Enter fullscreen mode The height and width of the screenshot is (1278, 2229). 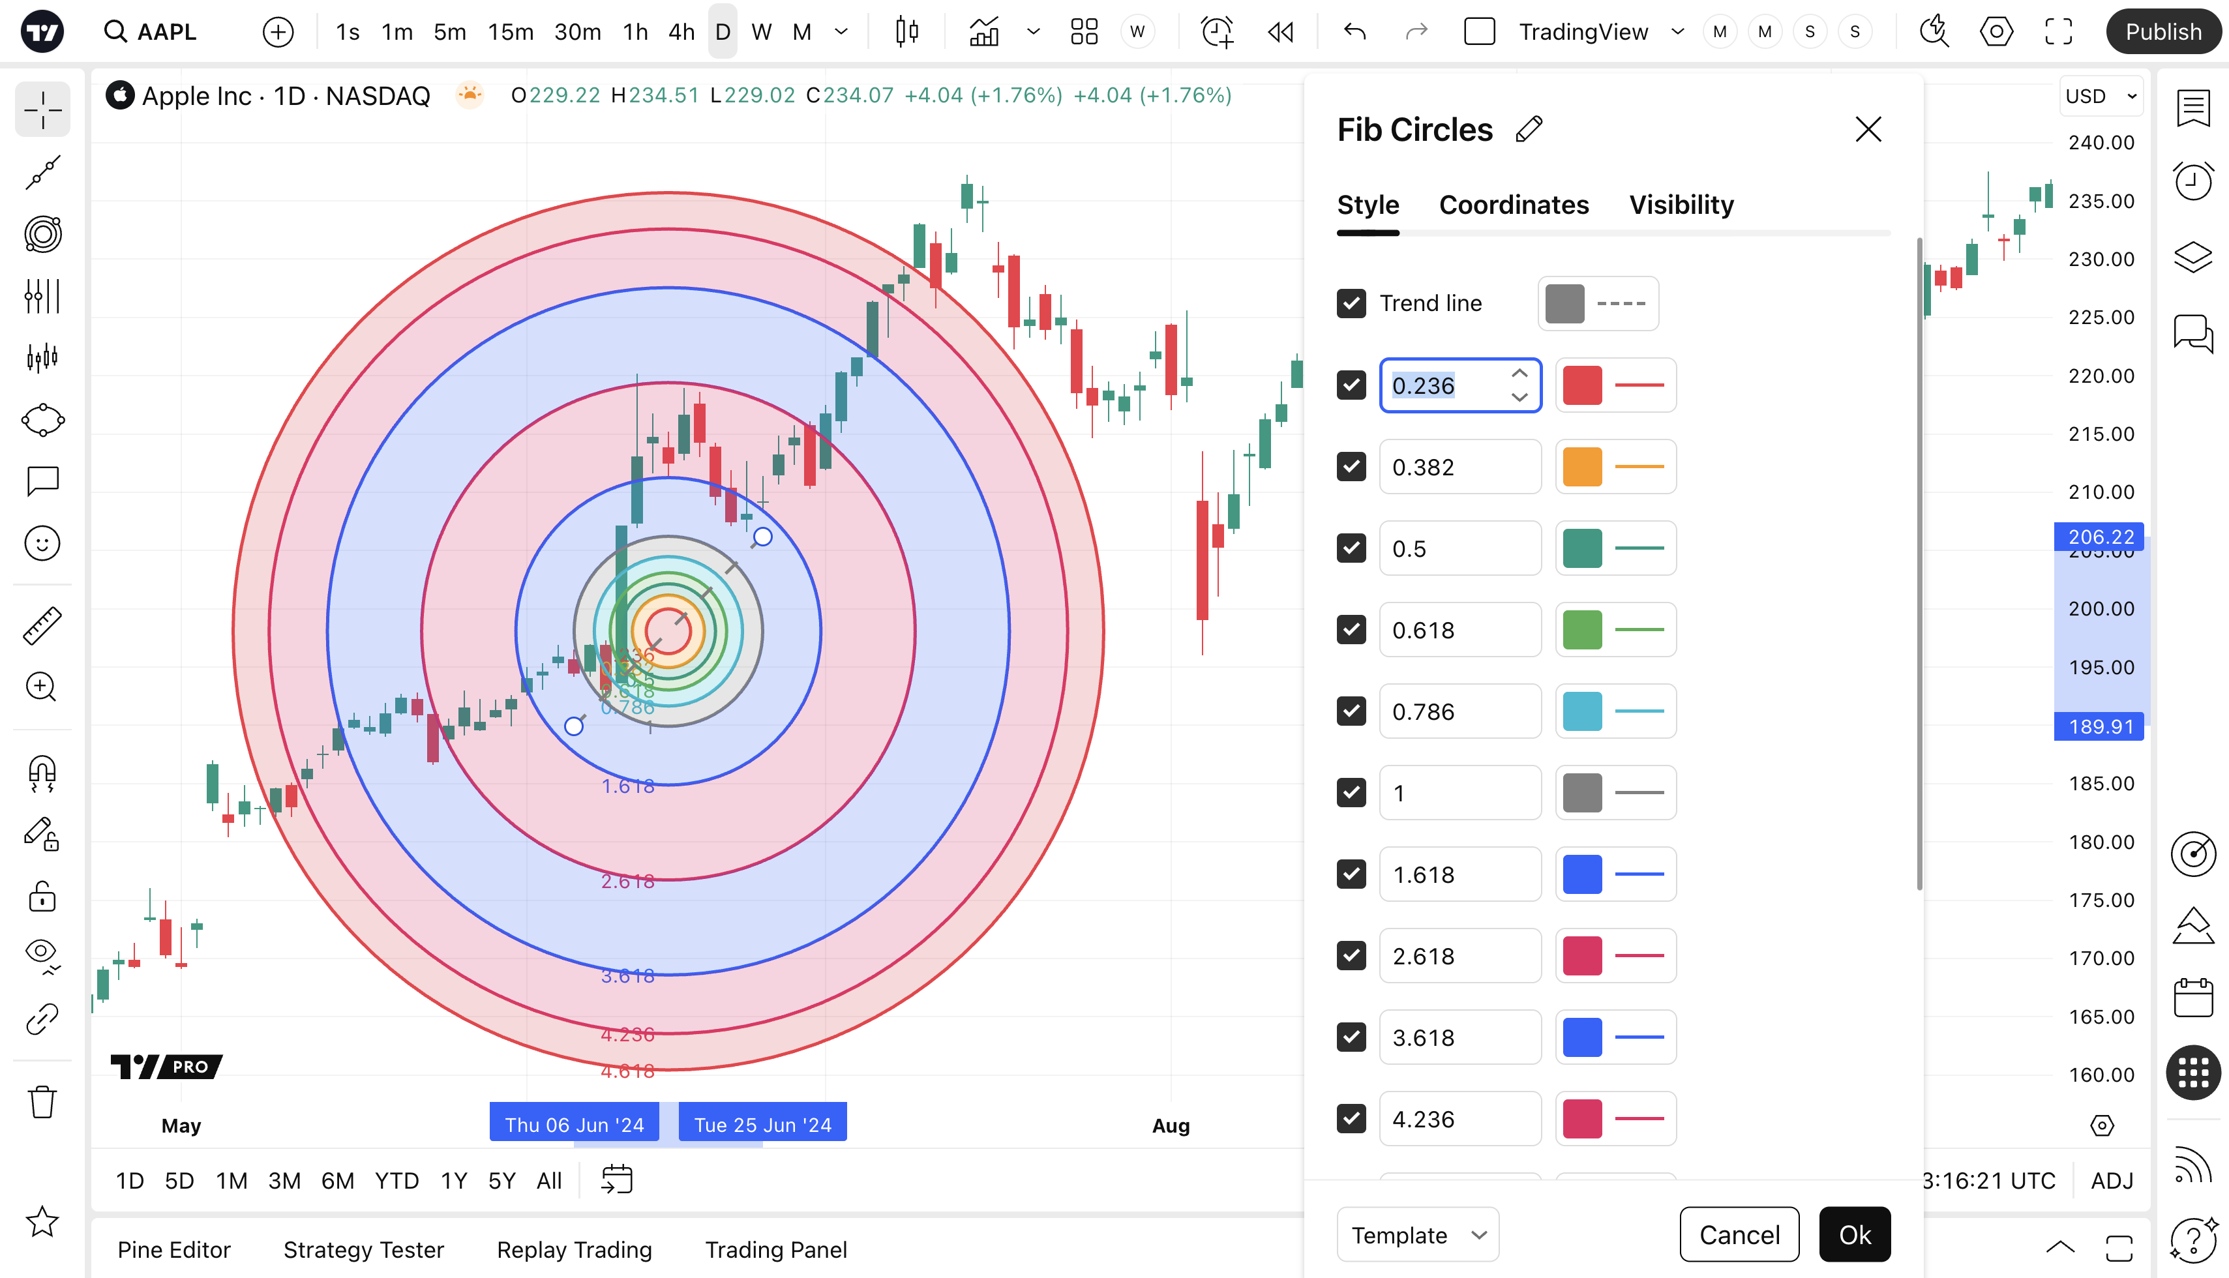tap(2057, 33)
